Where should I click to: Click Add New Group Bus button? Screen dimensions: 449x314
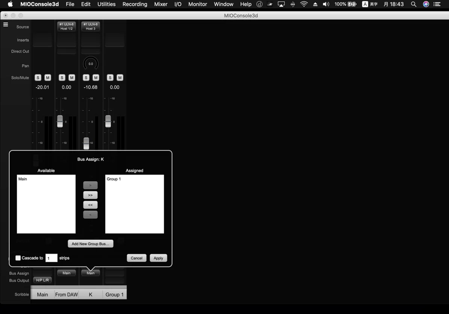coord(91,244)
